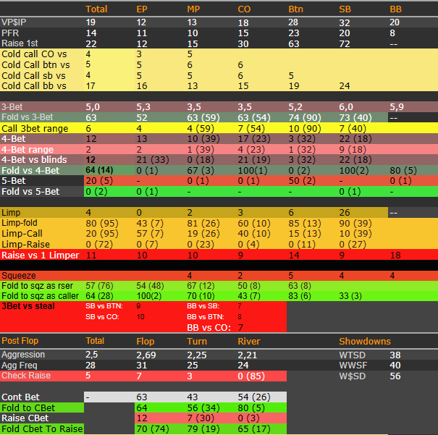This screenshot has width=438, height=435.
Task: Click the Btn column header
Action: tap(295, 9)
